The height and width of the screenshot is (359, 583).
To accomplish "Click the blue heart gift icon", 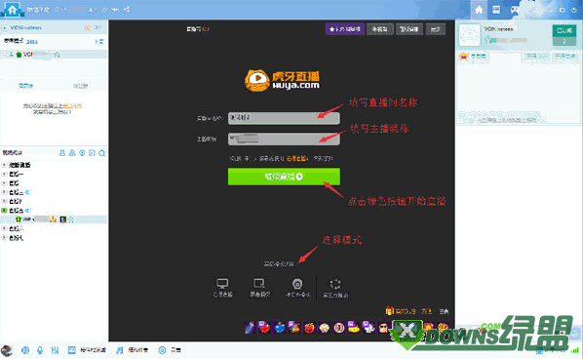I will tap(280, 328).
